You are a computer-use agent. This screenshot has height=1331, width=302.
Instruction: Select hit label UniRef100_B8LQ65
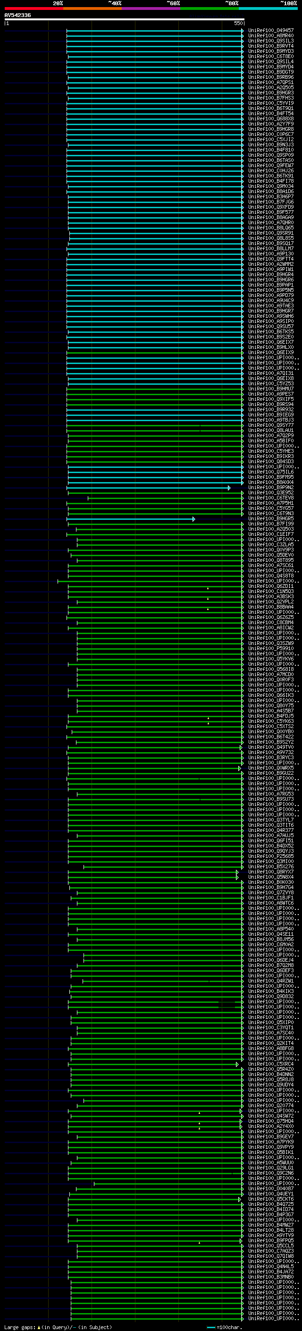(x=271, y=228)
